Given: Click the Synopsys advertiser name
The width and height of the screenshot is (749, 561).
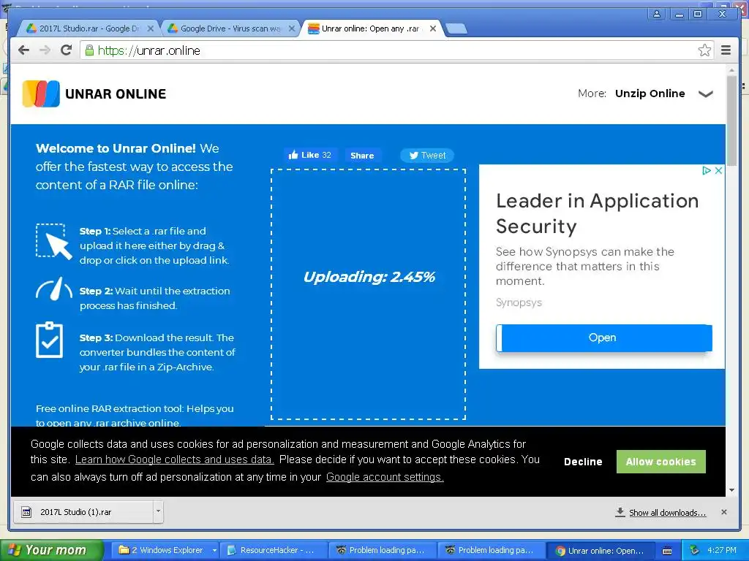Looking at the screenshot, I should tap(519, 302).
